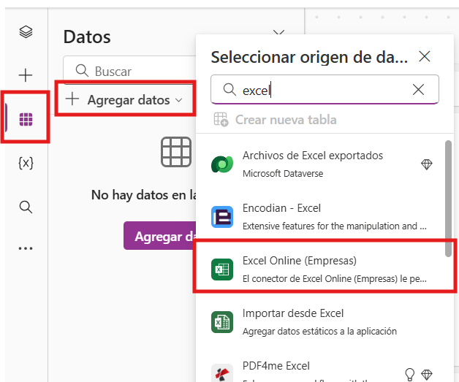
Task: Select the Data grid icon in sidebar
Action: (x=26, y=118)
